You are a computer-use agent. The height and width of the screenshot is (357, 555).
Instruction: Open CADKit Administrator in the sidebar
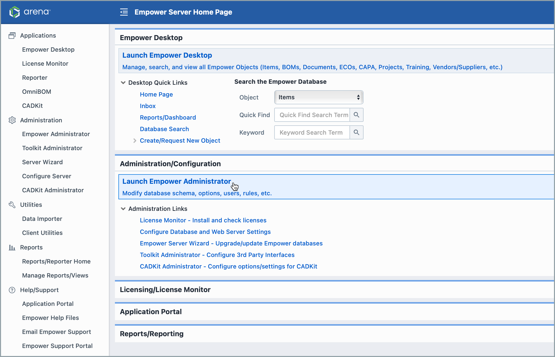pos(53,190)
